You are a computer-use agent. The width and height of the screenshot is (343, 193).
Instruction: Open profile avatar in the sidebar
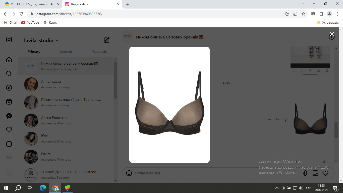tap(9, 158)
